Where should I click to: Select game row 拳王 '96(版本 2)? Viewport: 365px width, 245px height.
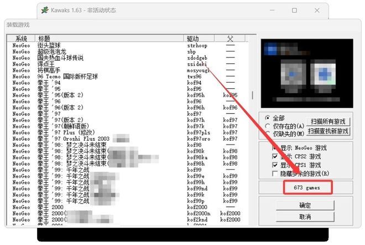(127, 108)
